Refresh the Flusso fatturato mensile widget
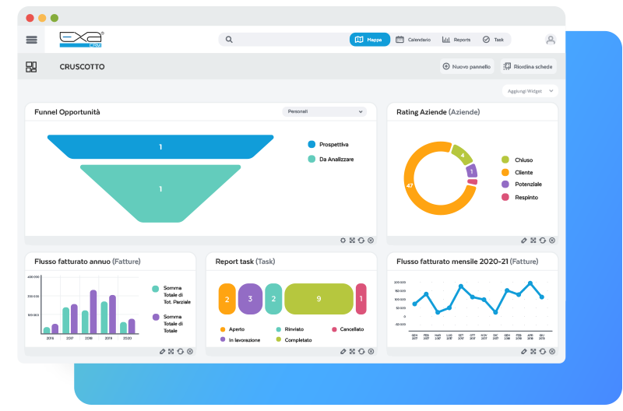The width and height of the screenshot is (623, 411). [x=542, y=352]
